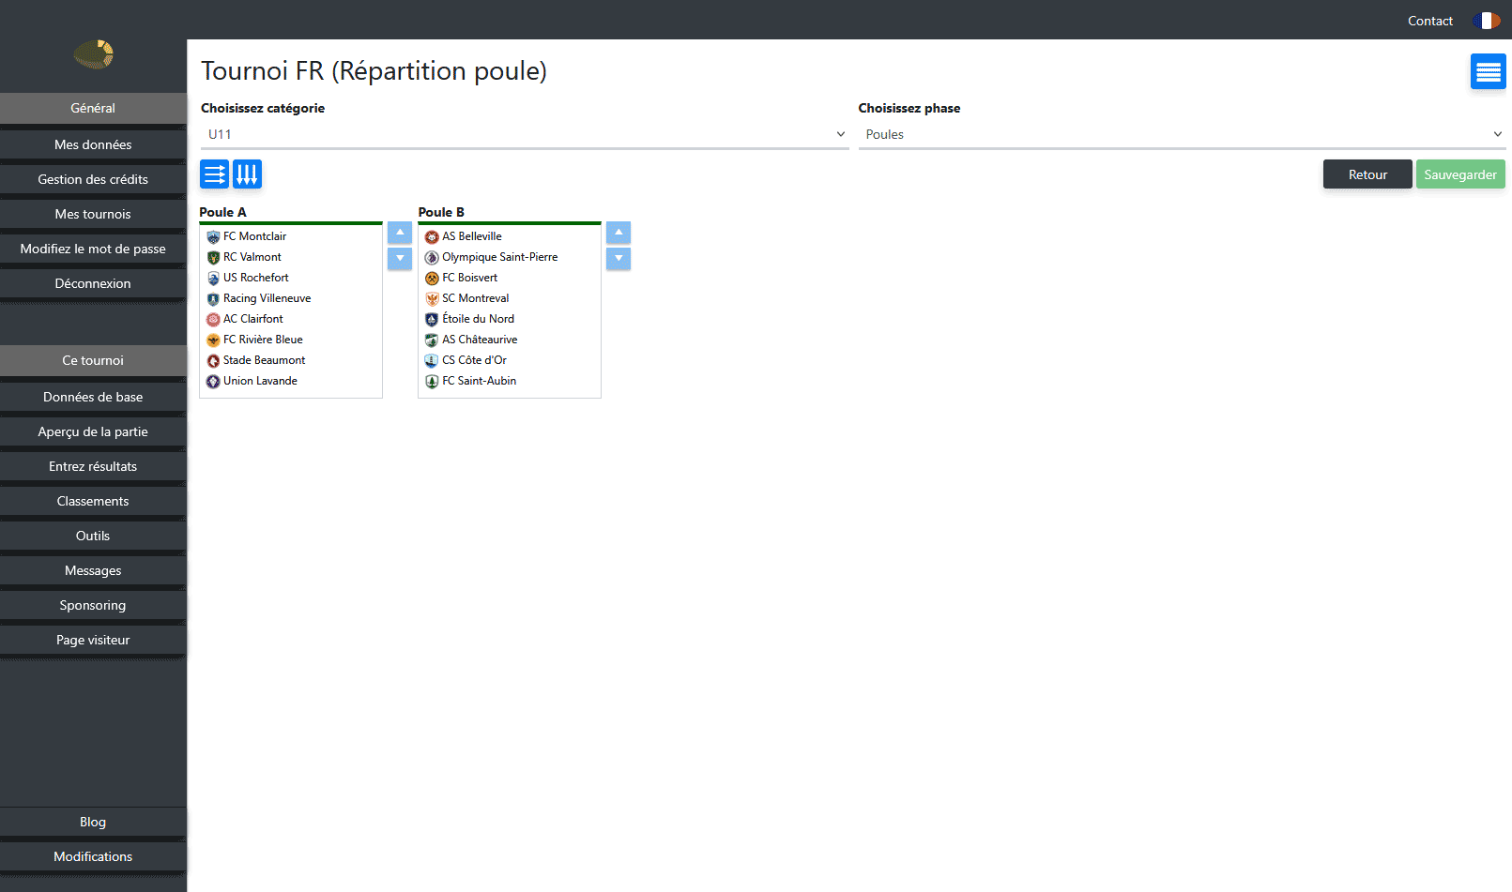Click the site logo in sidebar
Viewport: 1512px width, 892px height.
pyautogui.click(x=94, y=54)
